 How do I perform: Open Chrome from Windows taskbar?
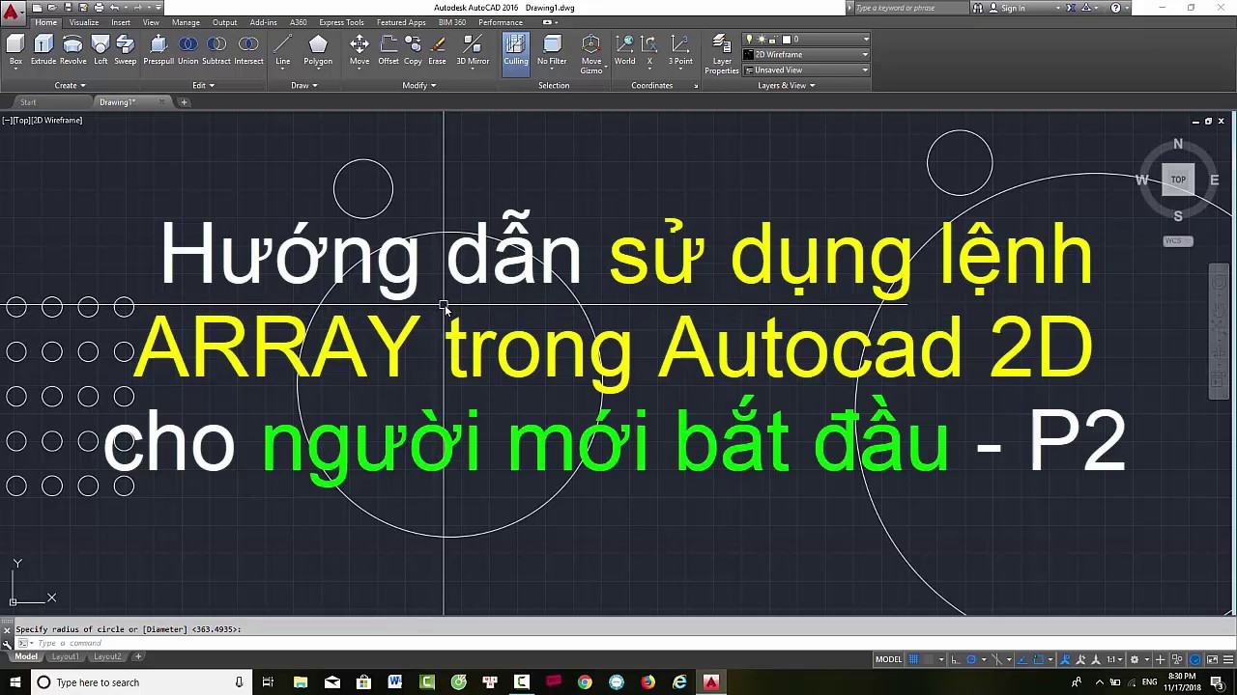(x=585, y=682)
